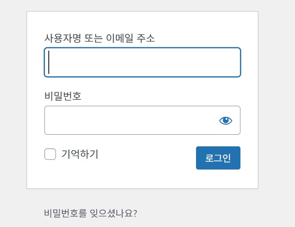The image size is (295, 227).
Task: Focus the password (비밀번호) text field
Action: (x=128, y=120)
